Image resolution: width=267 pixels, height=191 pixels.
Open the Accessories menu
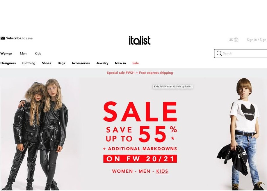[81, 63]
